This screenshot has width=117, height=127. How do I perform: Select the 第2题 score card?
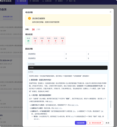point(35,40)
